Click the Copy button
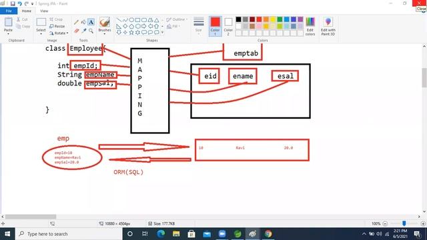The height and width of the screenshot is (240, 427). pyautogui.click(x=23, y=27)
